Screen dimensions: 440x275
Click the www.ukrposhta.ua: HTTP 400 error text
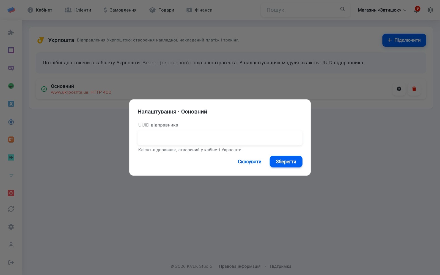[x=81, y=92]
